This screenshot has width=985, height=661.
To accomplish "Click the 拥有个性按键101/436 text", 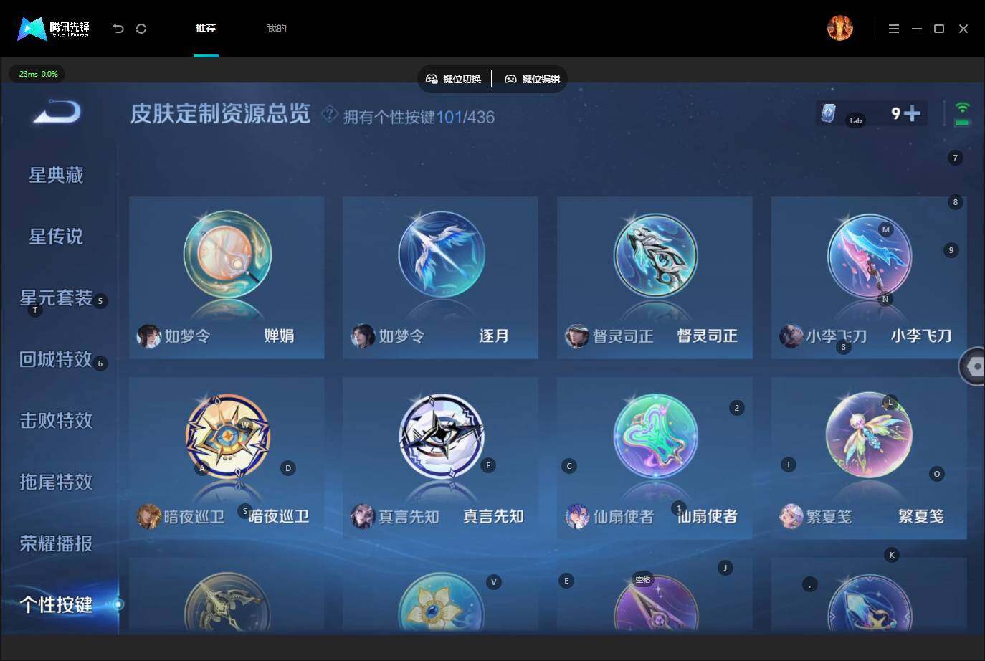I will pyautogui.click(x=419, y=117).
